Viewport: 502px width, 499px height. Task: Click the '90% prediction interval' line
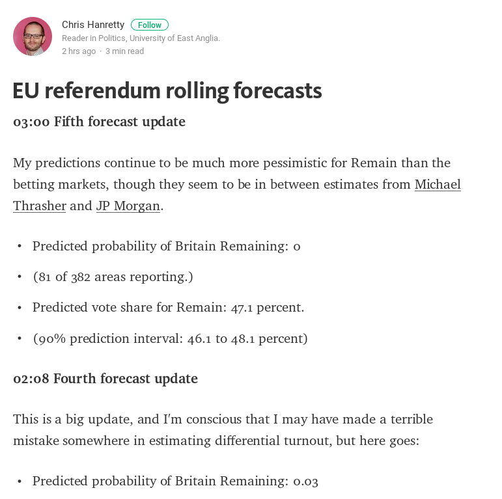pos(170,338)
